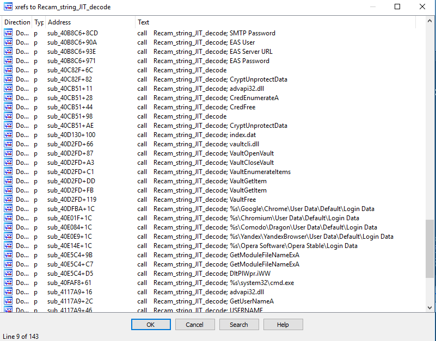Click the xref icon beside sub_40B8C6+971
The image size is (436, 341).
tap(8, 60)
